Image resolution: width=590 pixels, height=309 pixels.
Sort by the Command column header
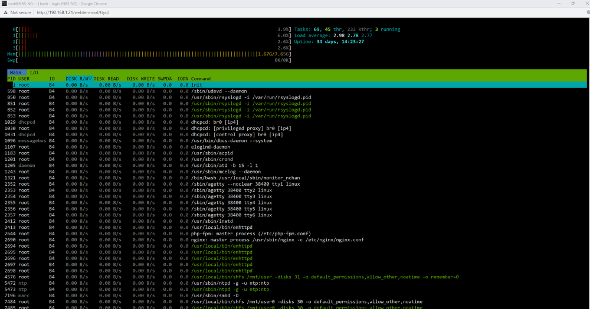coord(201,78)
